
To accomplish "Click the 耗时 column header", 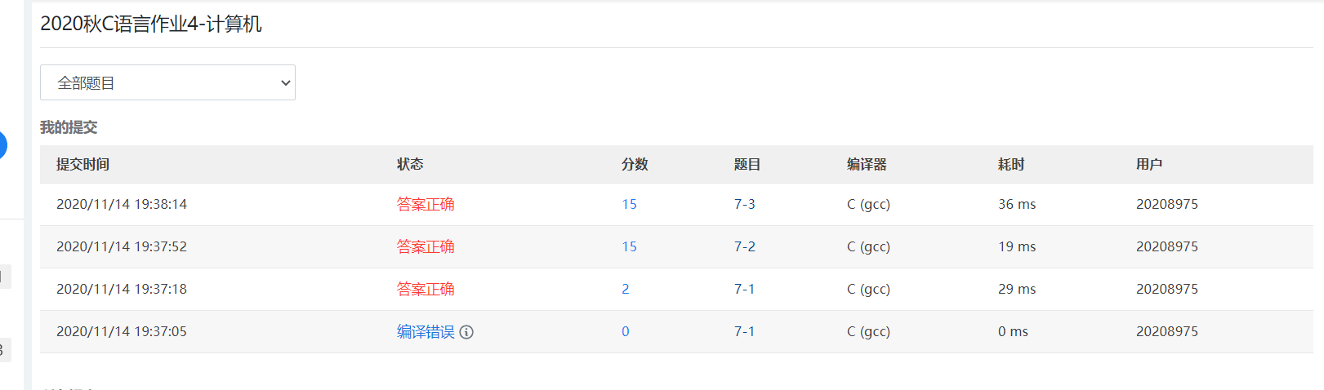I will click(x=1011, y=164).
